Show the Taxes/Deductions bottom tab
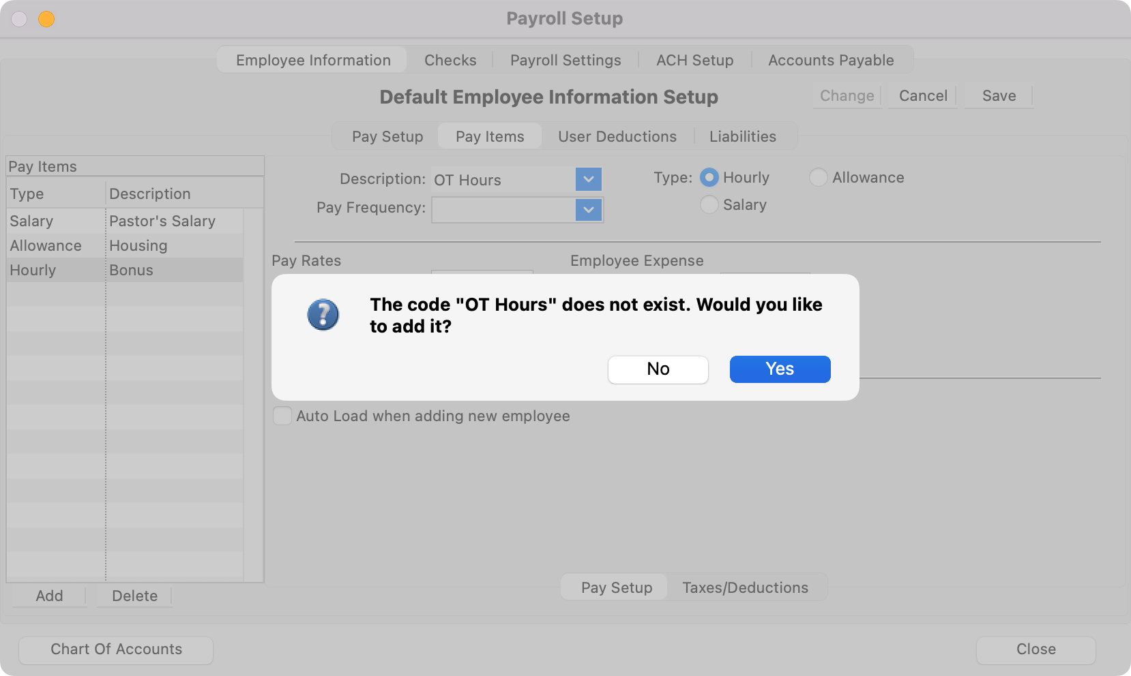 point(745,588)
